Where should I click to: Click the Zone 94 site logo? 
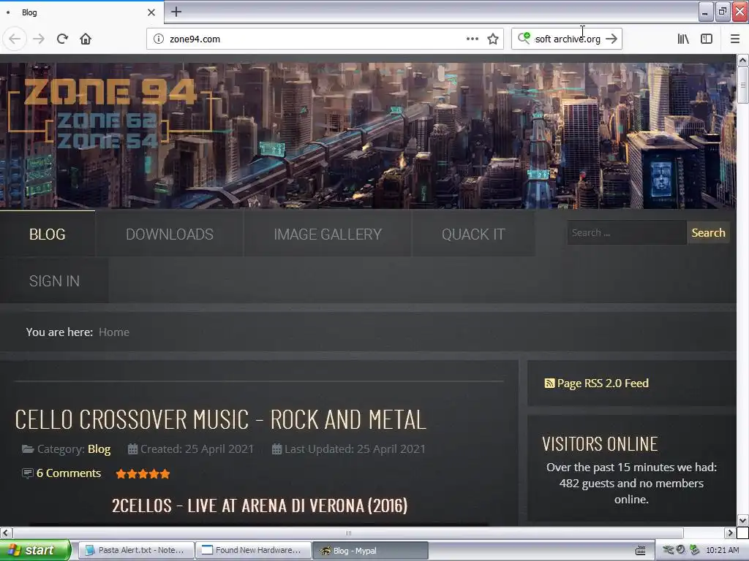pos(110,112)
